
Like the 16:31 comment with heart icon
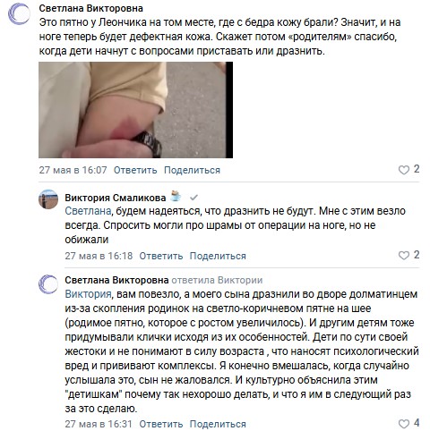pyautogui.click(x=404, y=424)
